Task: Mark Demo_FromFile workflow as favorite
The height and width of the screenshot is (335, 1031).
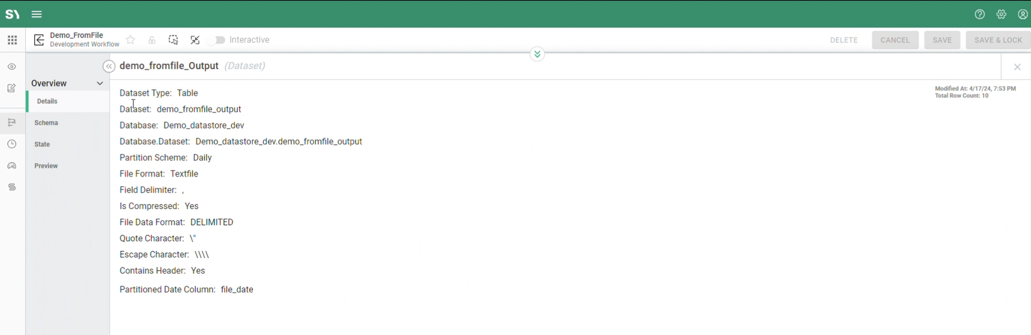Action: 131,40
